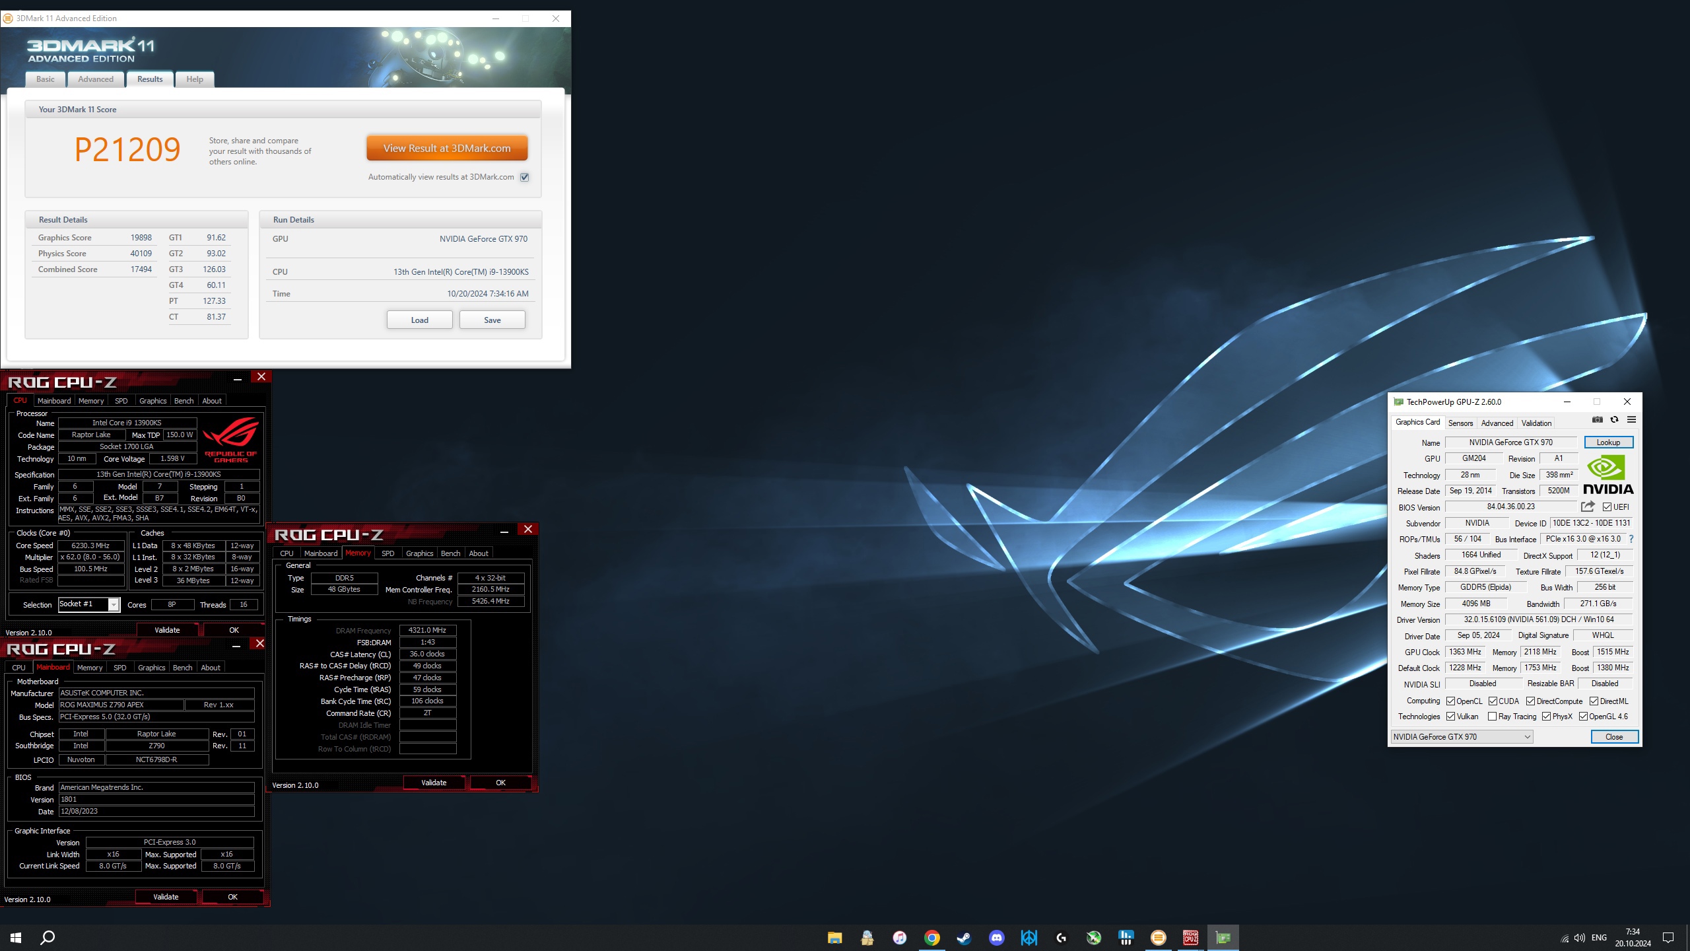Open the Sensors tab in GPU-Z
Image resolution: width=1690 pixels, height=951 pixels.
(1460, 423)
